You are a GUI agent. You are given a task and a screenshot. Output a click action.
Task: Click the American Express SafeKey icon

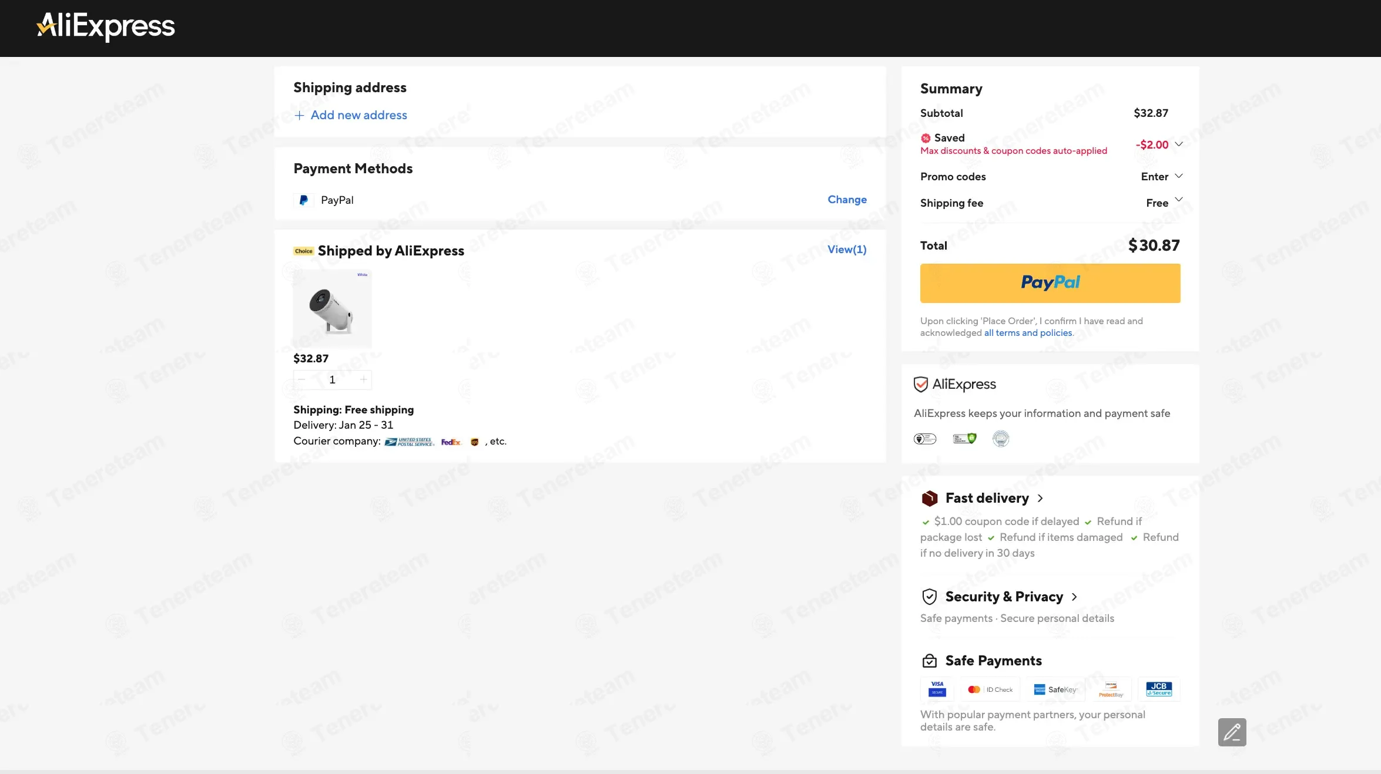click(1055, 689)
